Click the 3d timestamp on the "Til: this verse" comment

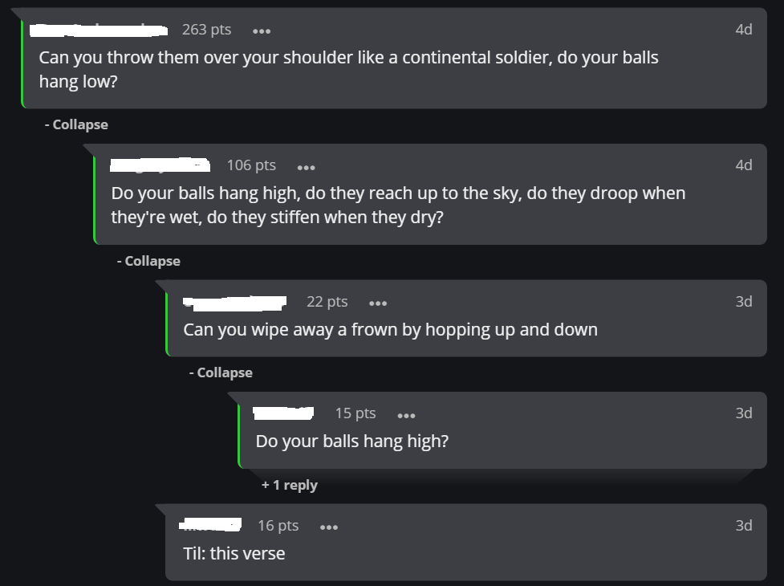[x=743, y=526]
